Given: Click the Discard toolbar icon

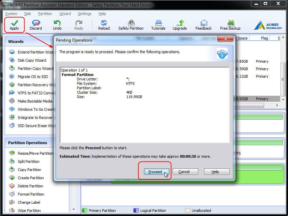Looking at the screenshot, I should [x=35, y=23].
